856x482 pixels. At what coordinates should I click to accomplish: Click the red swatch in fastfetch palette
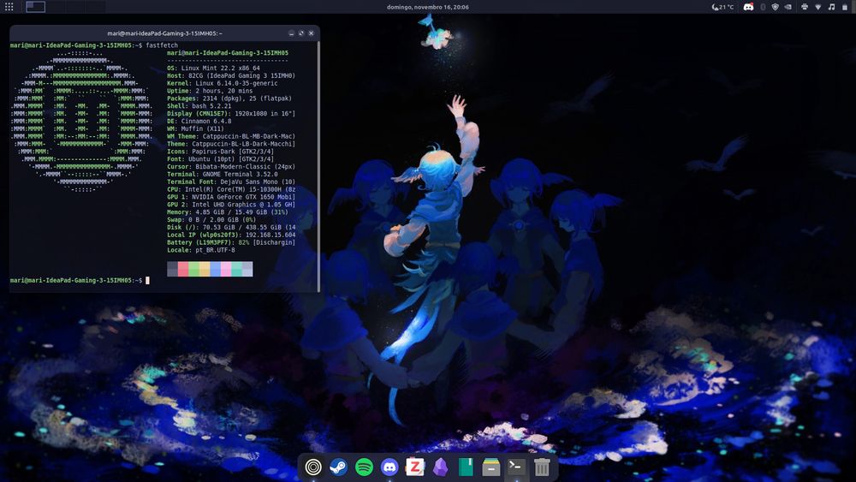pyautogui.click(x=183, y=269)
